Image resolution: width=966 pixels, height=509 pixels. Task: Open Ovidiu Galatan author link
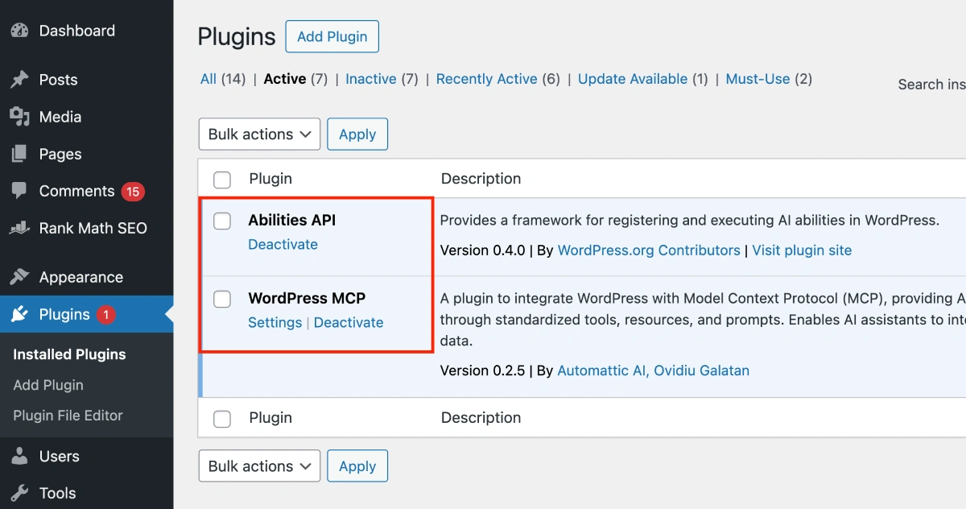pos(701,370)
